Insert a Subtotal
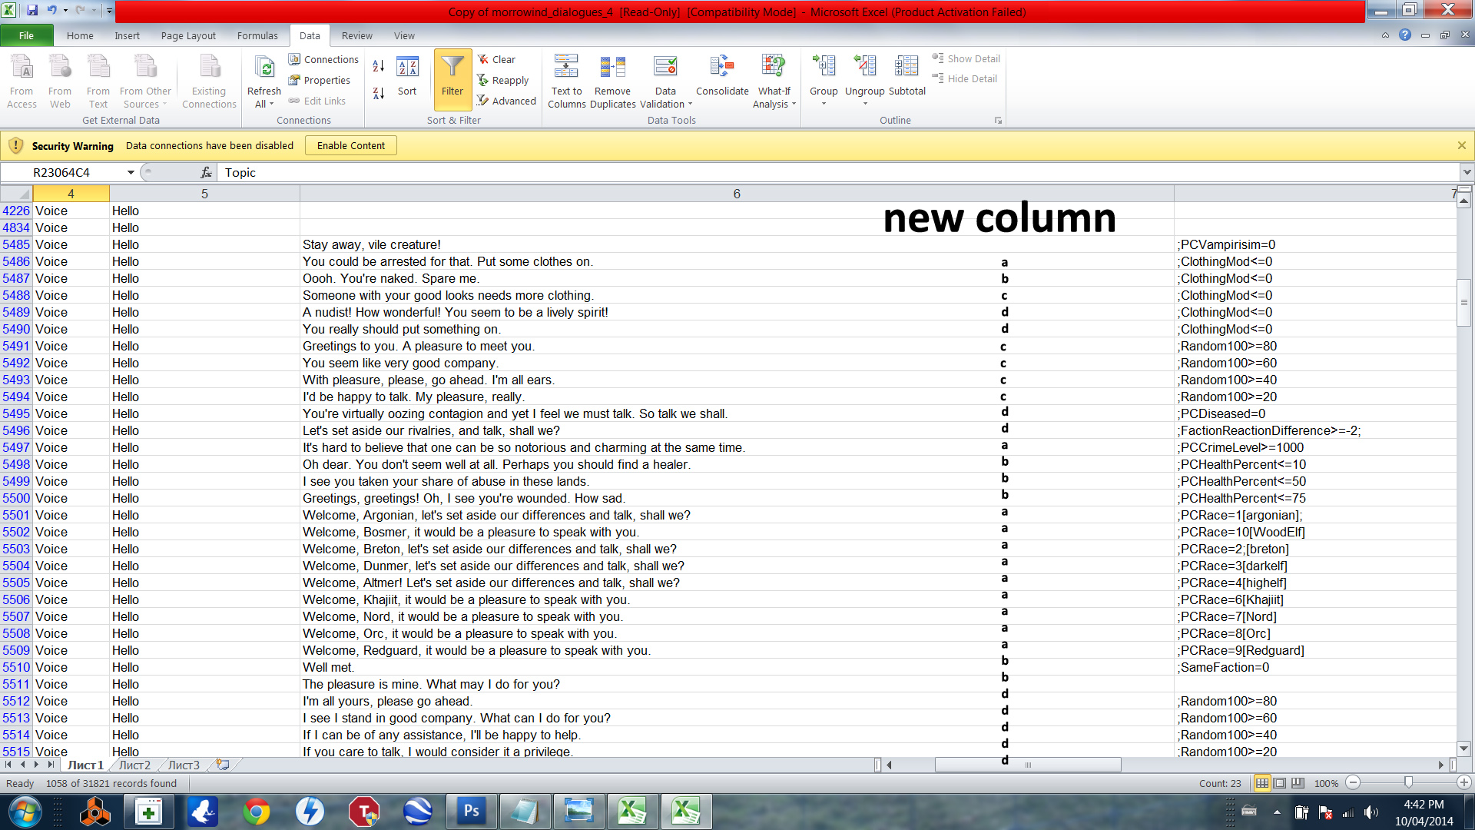The width and height of the screenshot is (1475, 830). pyautogui.click(x=907, y=75)
